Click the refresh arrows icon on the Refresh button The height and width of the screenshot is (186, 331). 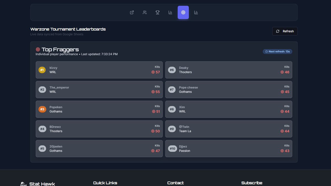(x=278, y=31)
